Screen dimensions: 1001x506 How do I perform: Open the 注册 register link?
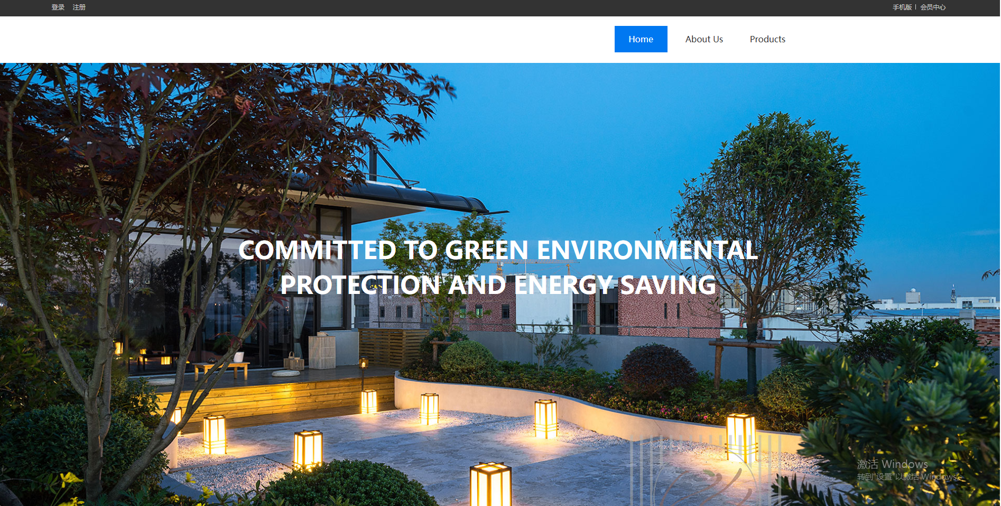point(79,7)
